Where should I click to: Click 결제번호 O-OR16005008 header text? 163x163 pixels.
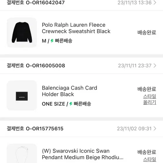pyautogui.click(x=36, y=65)
